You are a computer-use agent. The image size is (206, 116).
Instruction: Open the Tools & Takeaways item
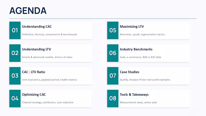[134, 95]
